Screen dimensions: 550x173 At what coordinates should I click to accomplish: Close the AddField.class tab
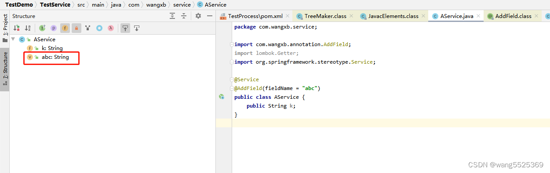click(x=537, y=16)
